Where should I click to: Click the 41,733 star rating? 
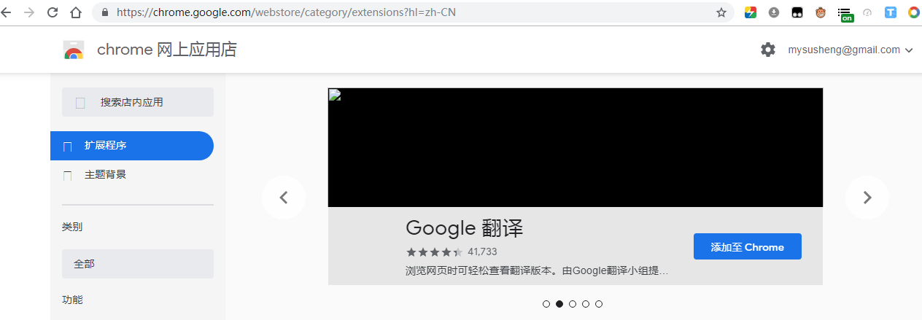click(x=452, y=252)
